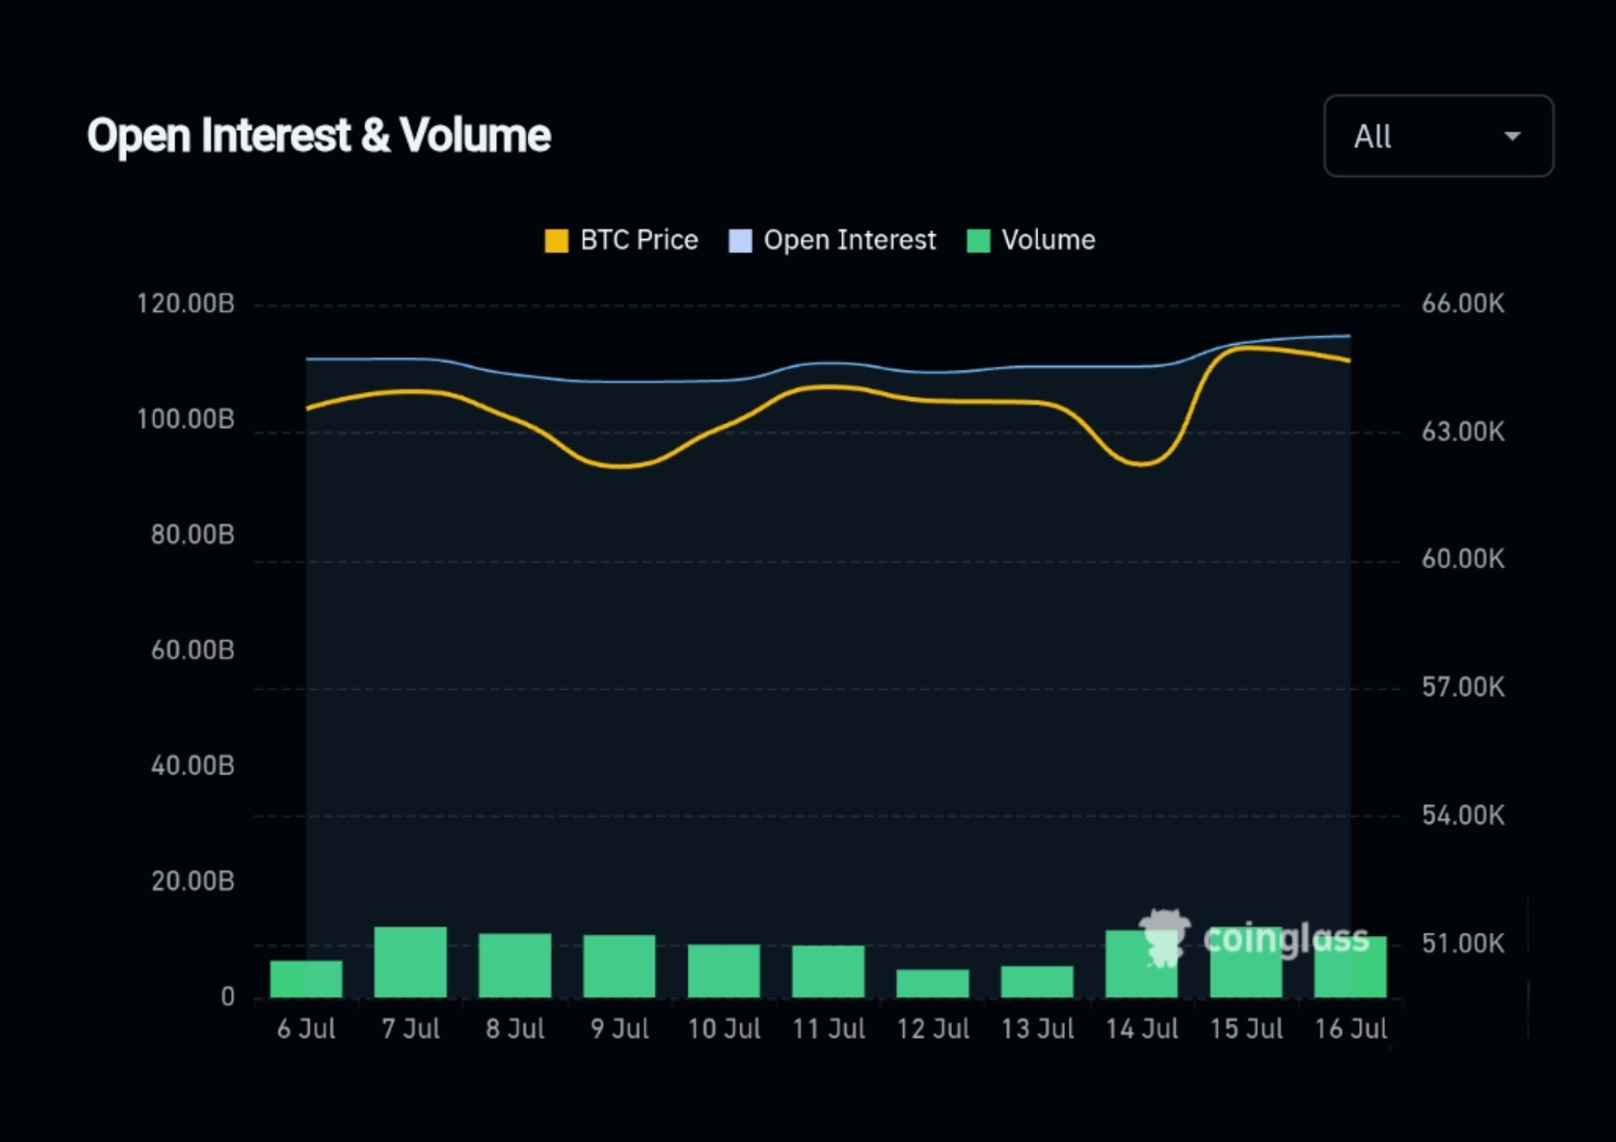
Task: Toggle BTC Price legend series
Action: 621,240
